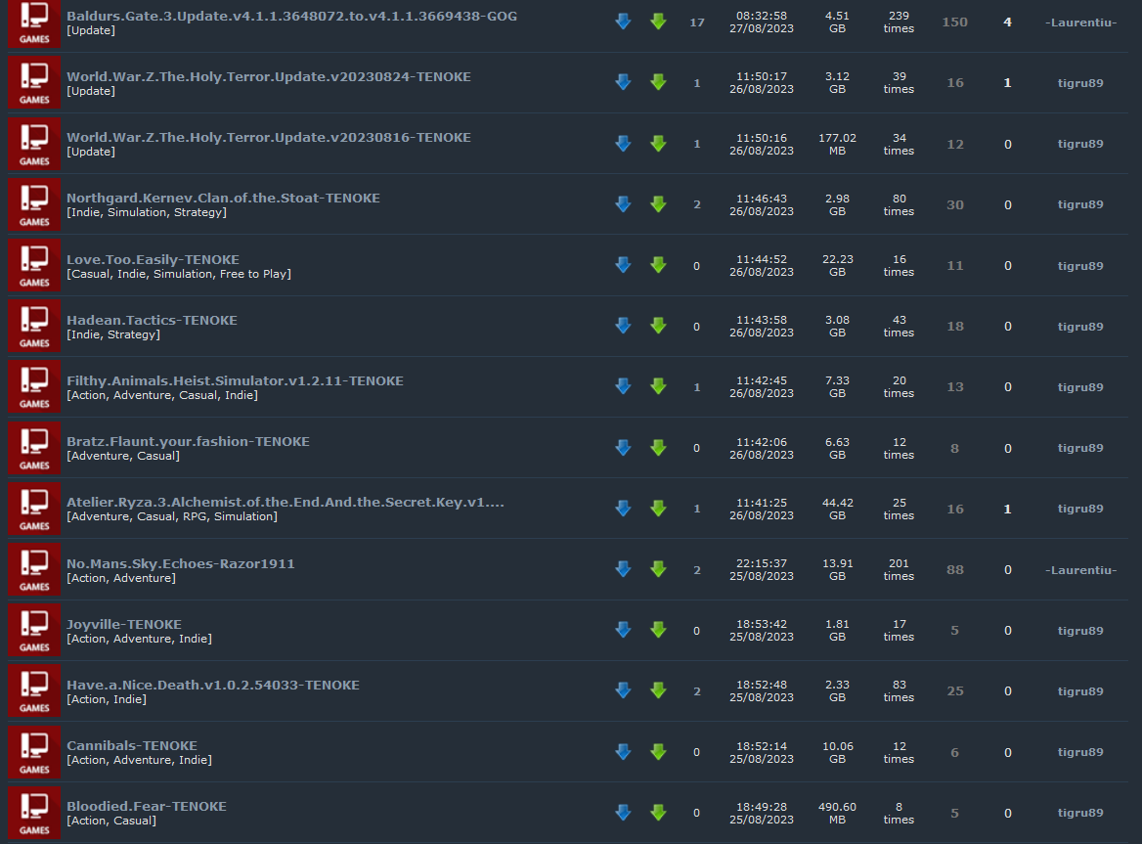The image size is (1142, 844).
Task: Open Love.Too.Easily-TENOKE torrent page
Action: click(153, 259)
